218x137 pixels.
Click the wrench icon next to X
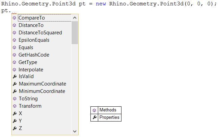tap(14, 113)
